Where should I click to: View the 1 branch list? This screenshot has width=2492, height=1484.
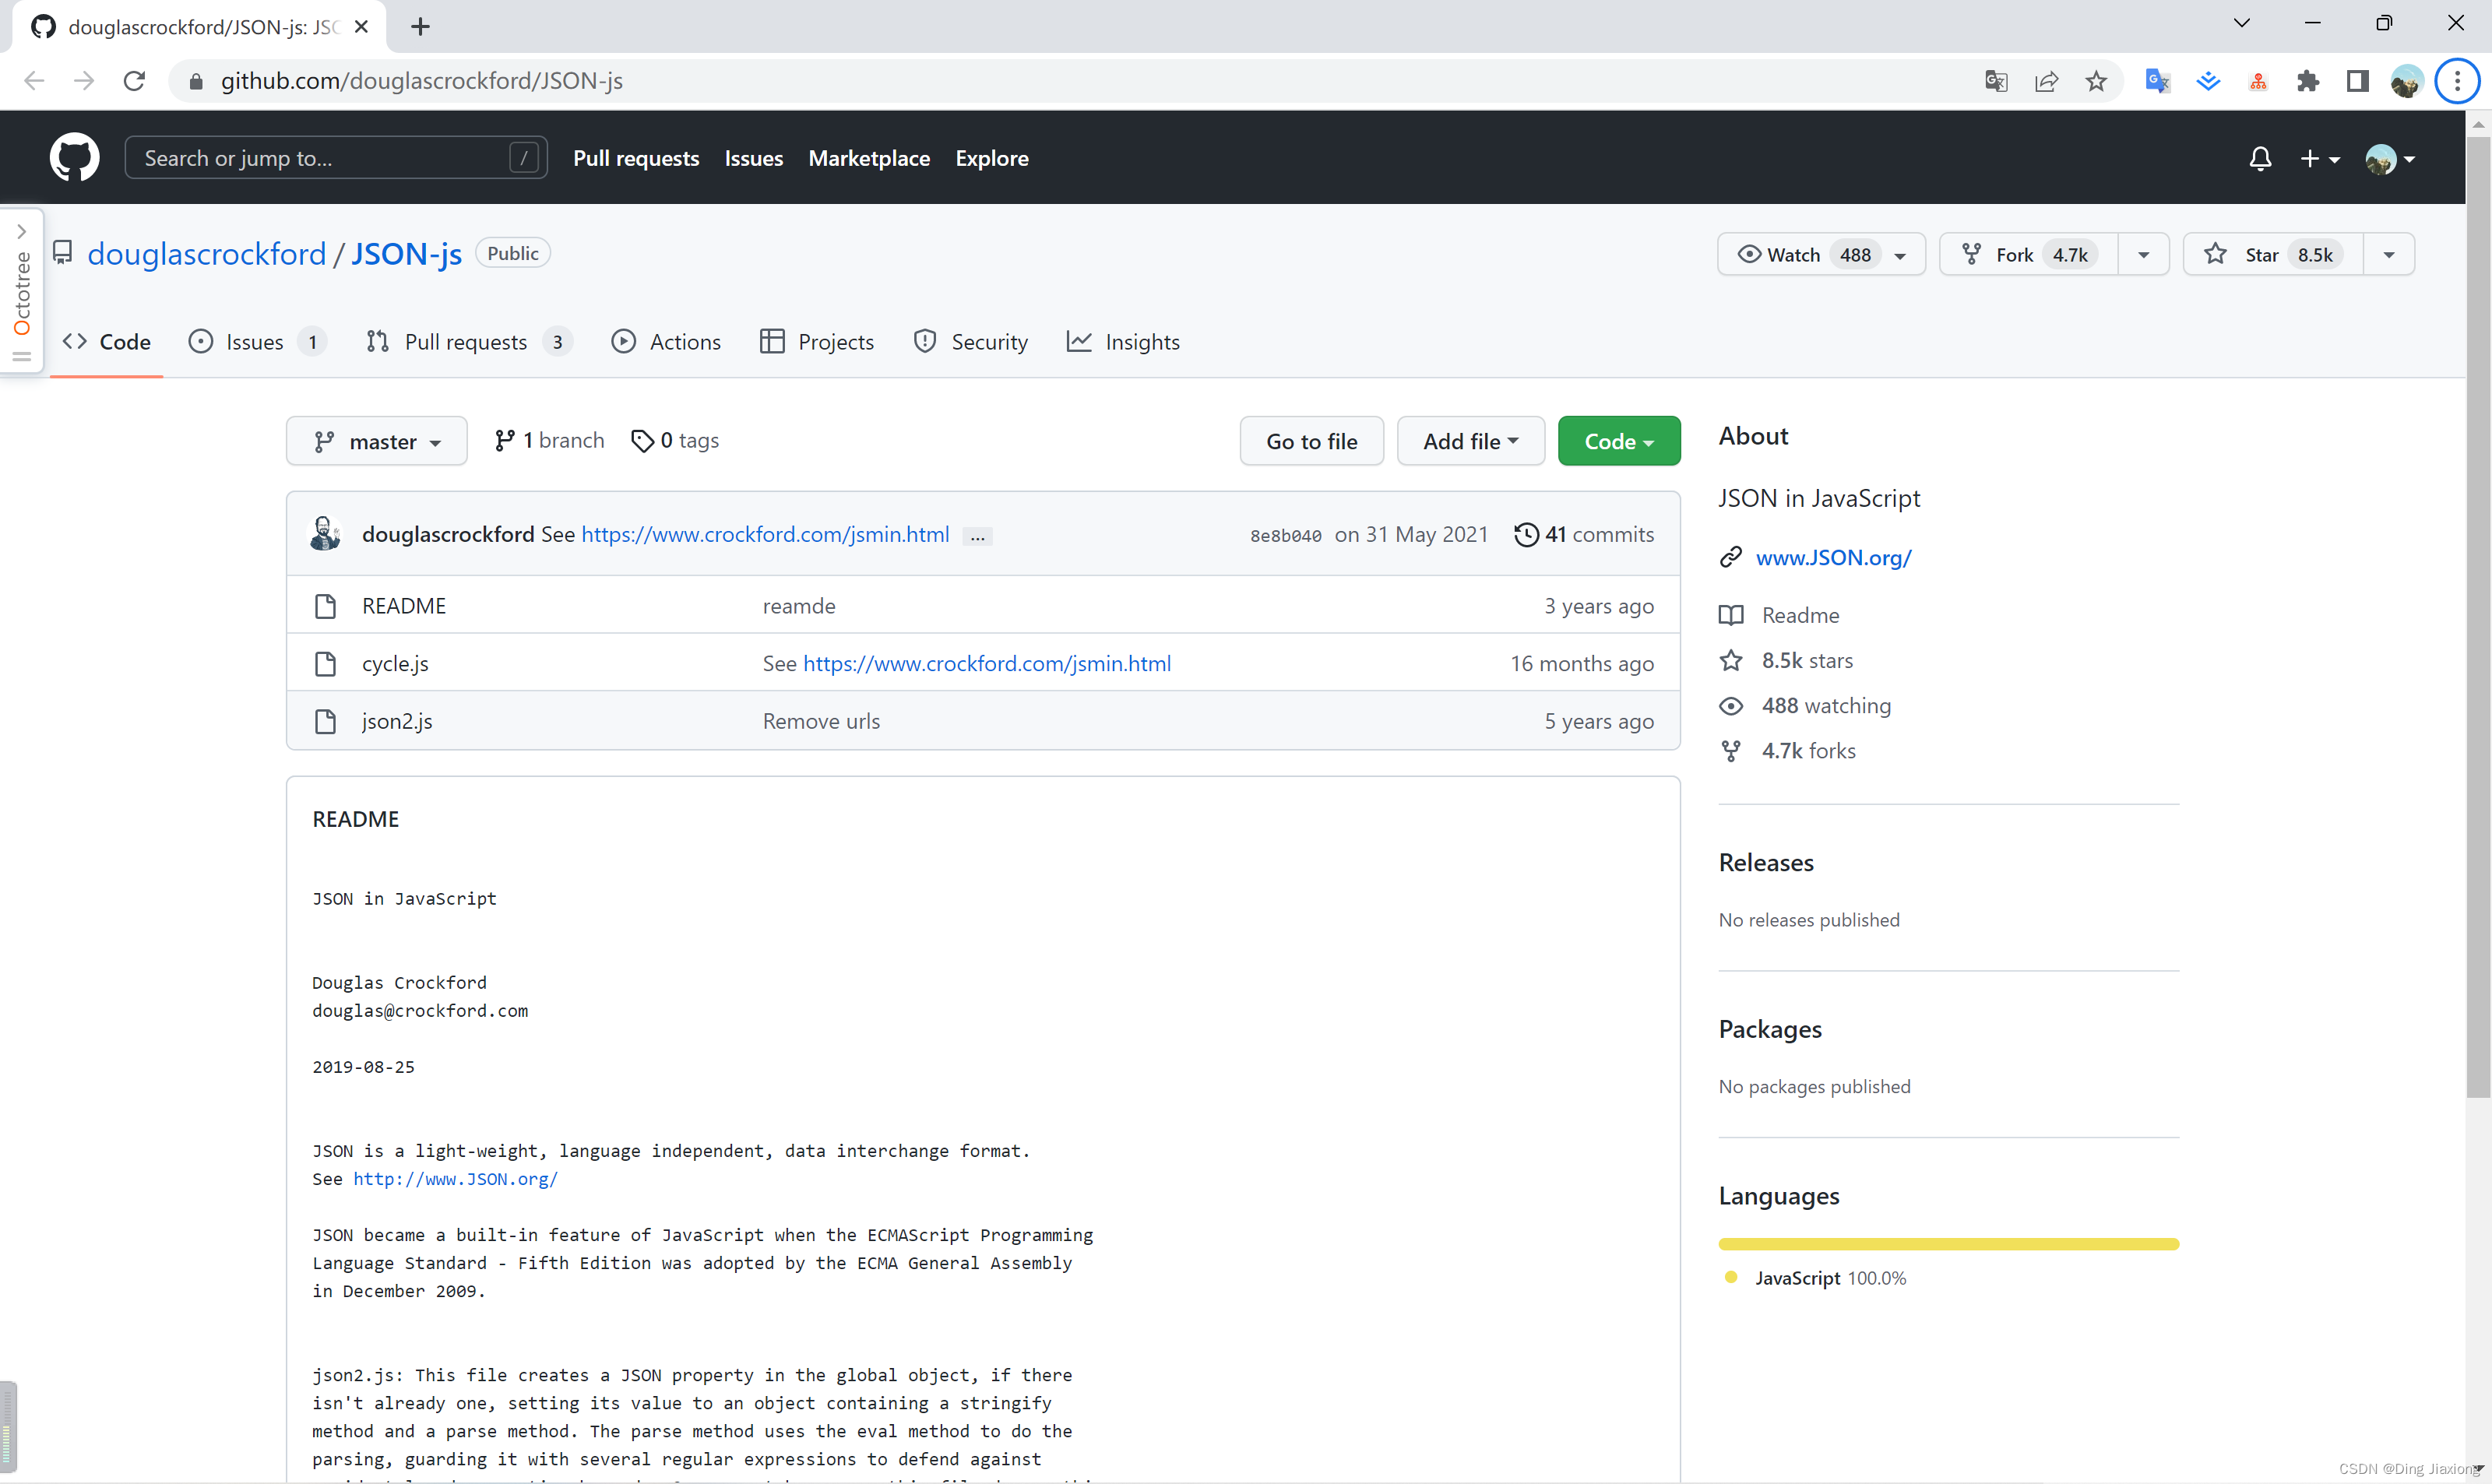coord(549,441)
